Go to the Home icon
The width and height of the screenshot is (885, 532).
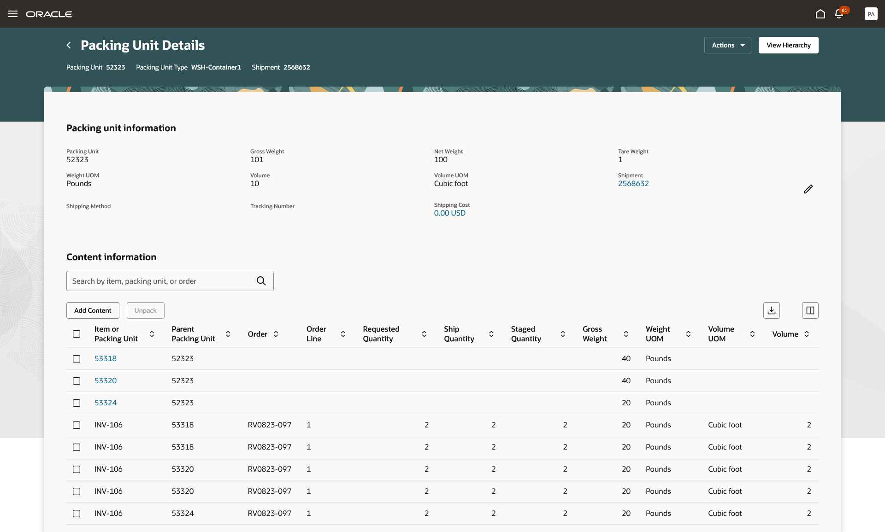click(x=820, y=14)
